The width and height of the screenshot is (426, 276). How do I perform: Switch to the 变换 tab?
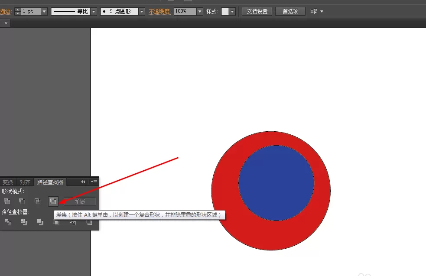click(8, 182)
